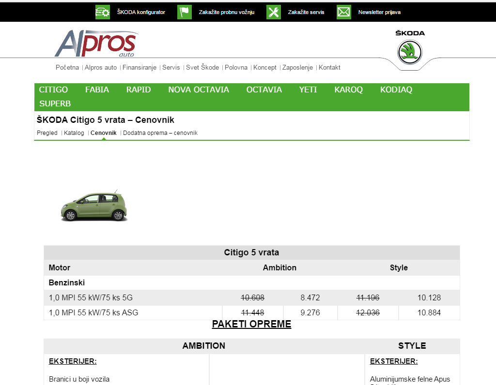Click the AMBITION equipment header
The height and width of the screenshot is (385, 496).
204,346
